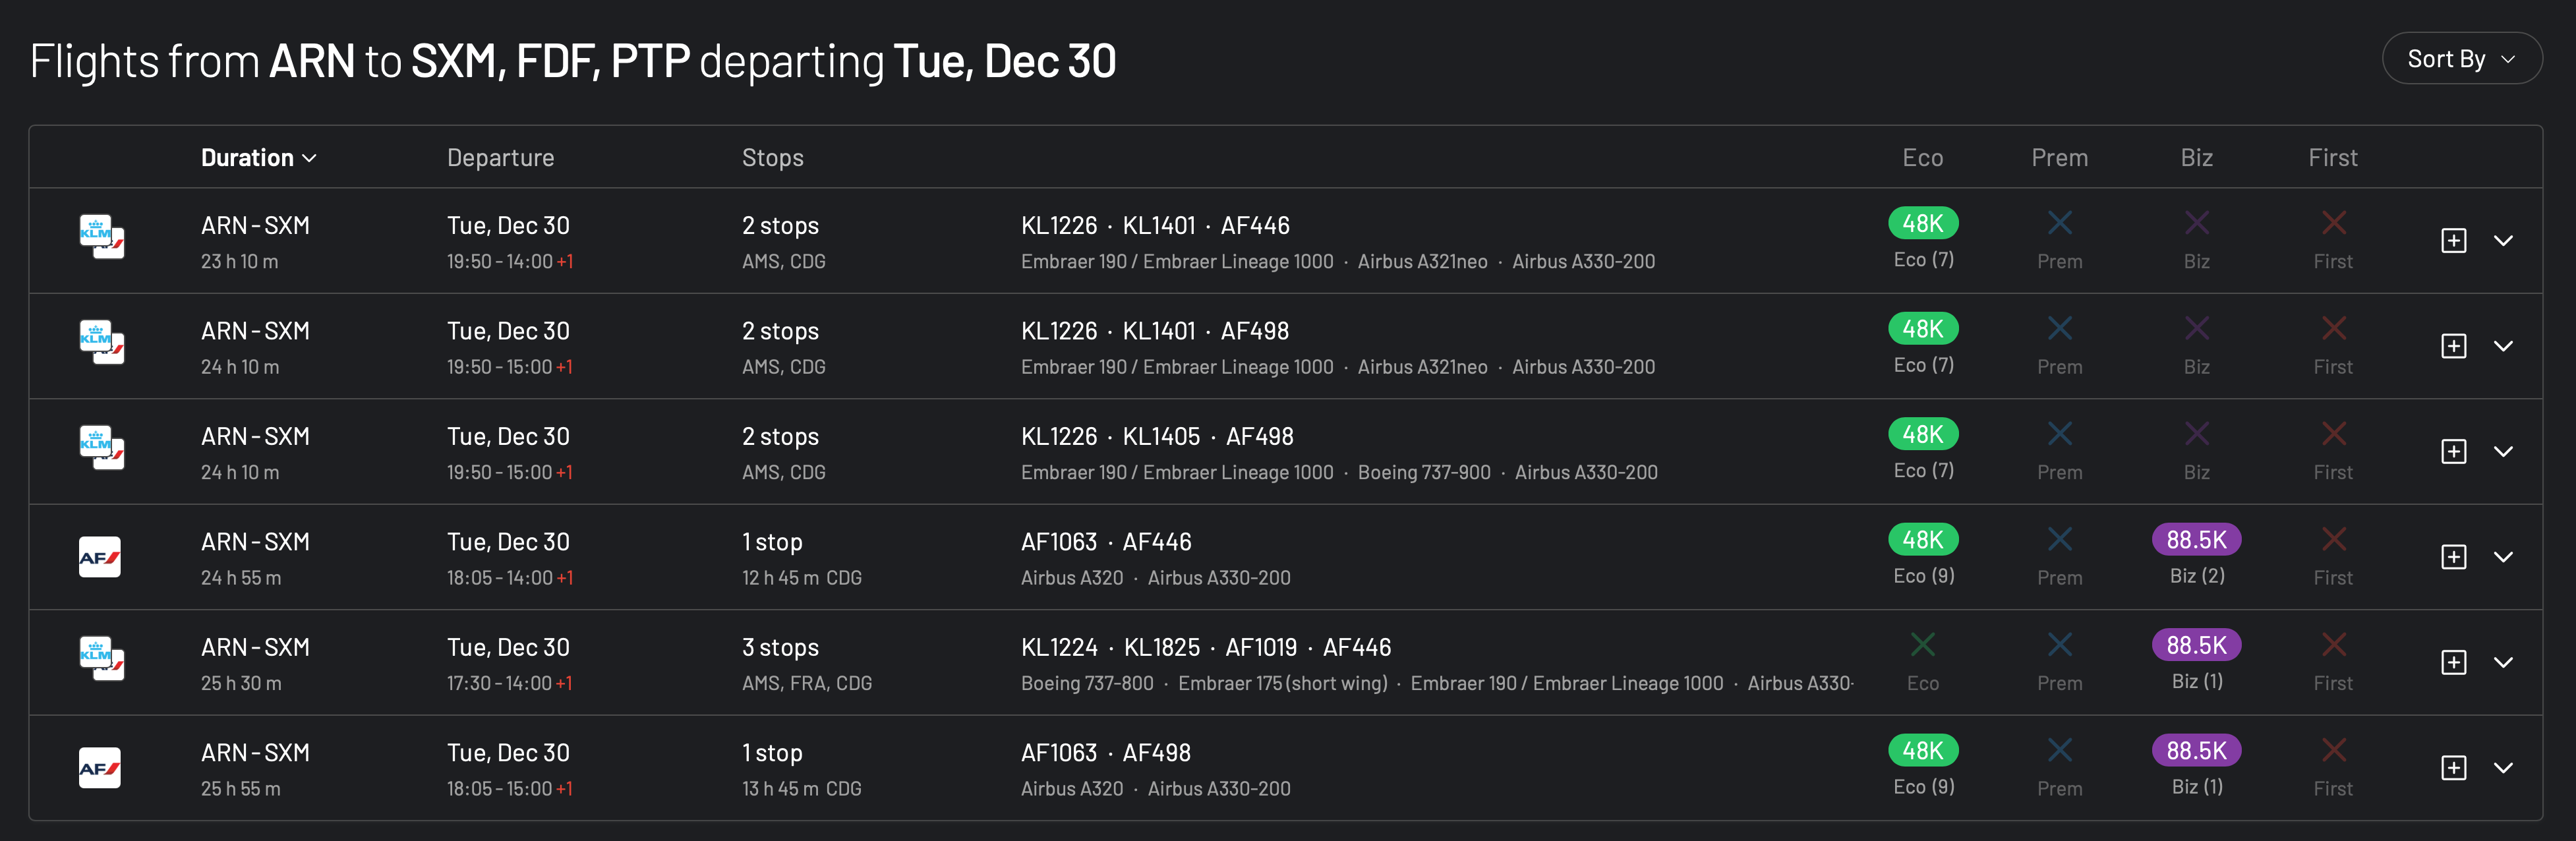Click the unavailable First X icon on the AF1063 AF498 row
Viewport: 2576px width, 841px height.
[2333, 750]
